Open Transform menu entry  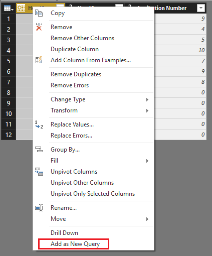[x=64, y=110]
